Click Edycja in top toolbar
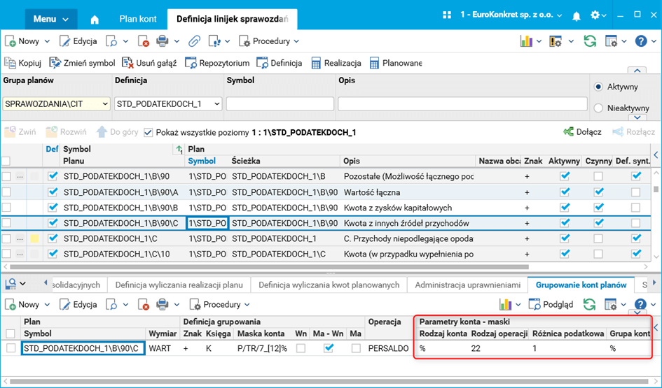Screen dimensions: 662x388 point(78,41)
